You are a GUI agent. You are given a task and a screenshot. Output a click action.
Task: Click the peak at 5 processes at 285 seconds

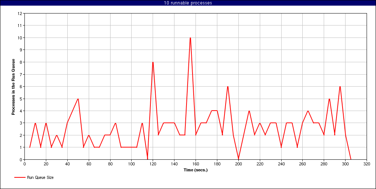point(329,99)
